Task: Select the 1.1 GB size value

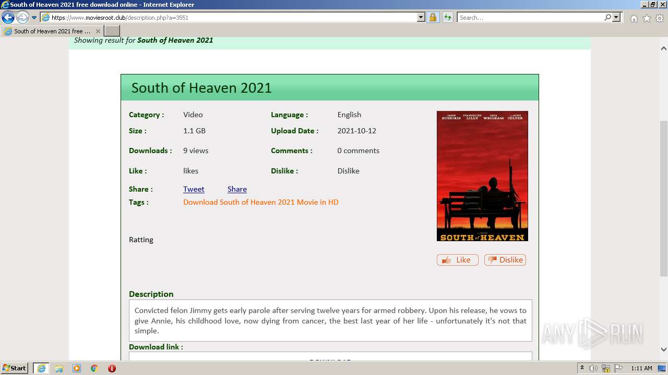Action: coord(194,131)
